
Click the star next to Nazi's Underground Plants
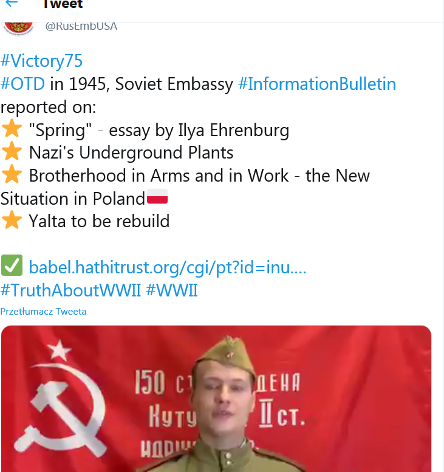[12, 152]
